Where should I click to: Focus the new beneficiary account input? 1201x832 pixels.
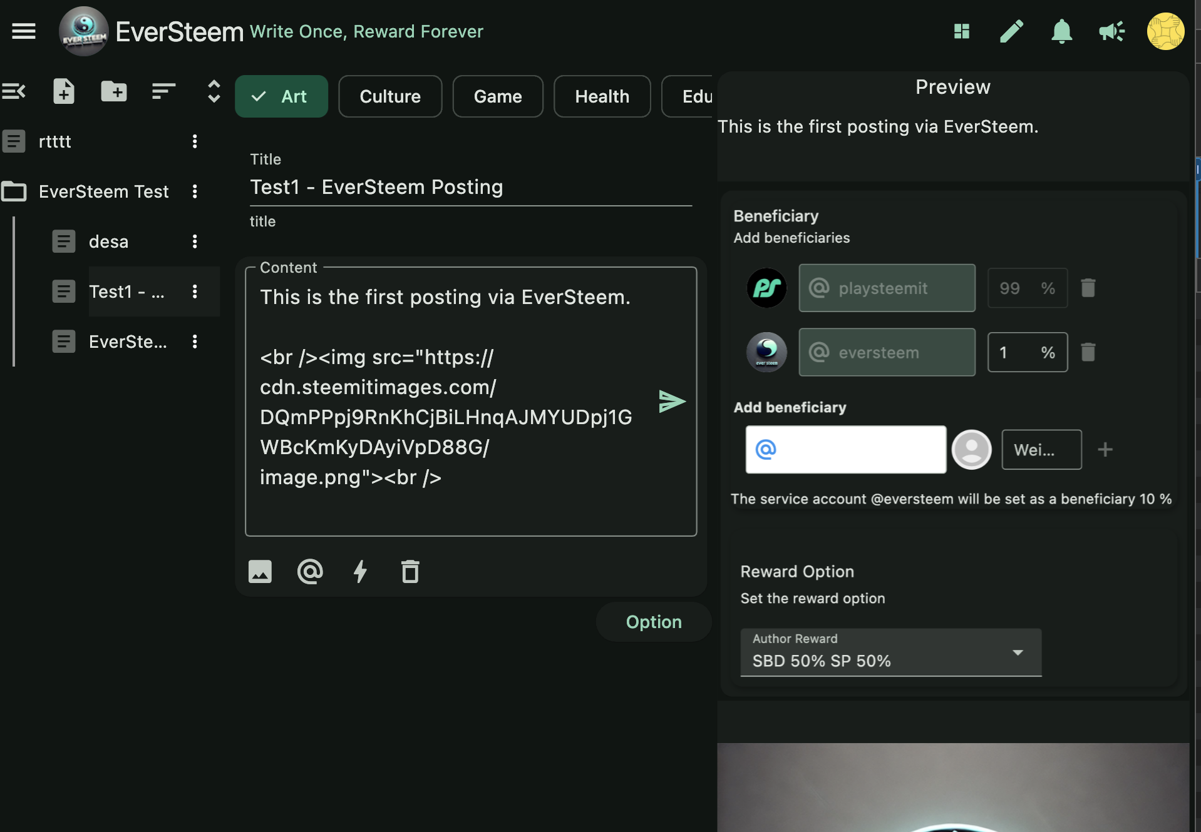(x=845, y=449)
